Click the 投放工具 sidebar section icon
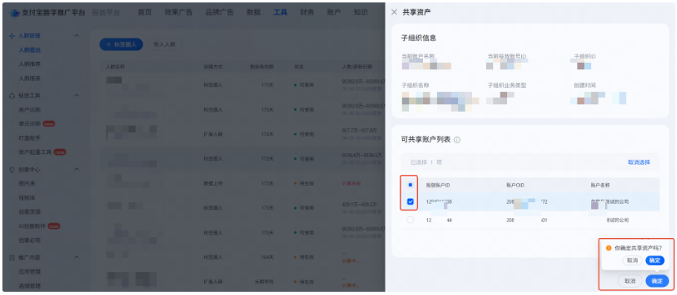 pyautogui.click(x=11, y=95)
